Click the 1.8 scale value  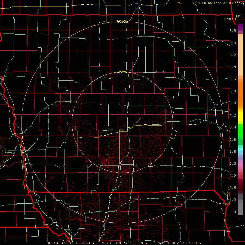click(233, 152)
